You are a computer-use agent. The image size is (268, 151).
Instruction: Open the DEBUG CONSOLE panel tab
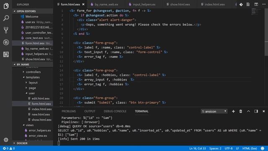coord(115,111)
